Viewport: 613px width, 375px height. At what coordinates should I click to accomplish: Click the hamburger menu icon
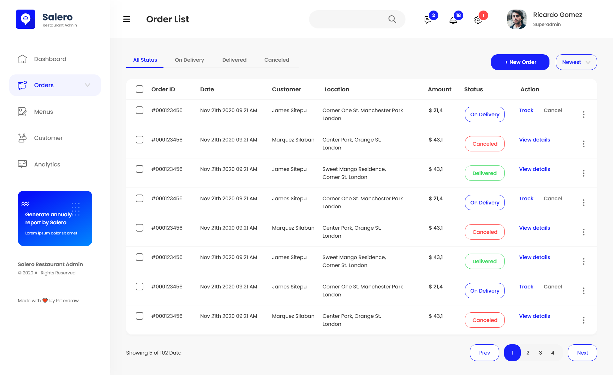127,19
